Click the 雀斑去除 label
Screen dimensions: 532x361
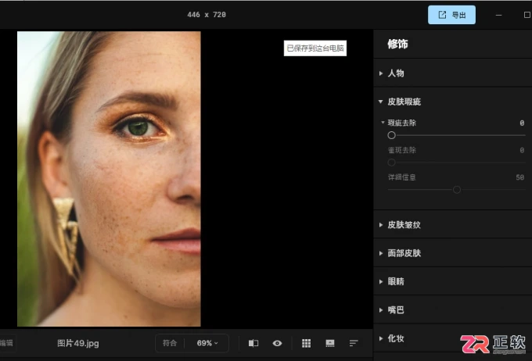[x=401, y=150]
